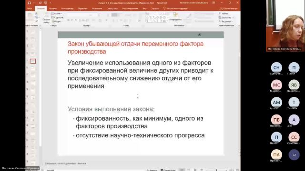Click the zoom slider in the status bar
305x171 pixels.
point(216,170)
